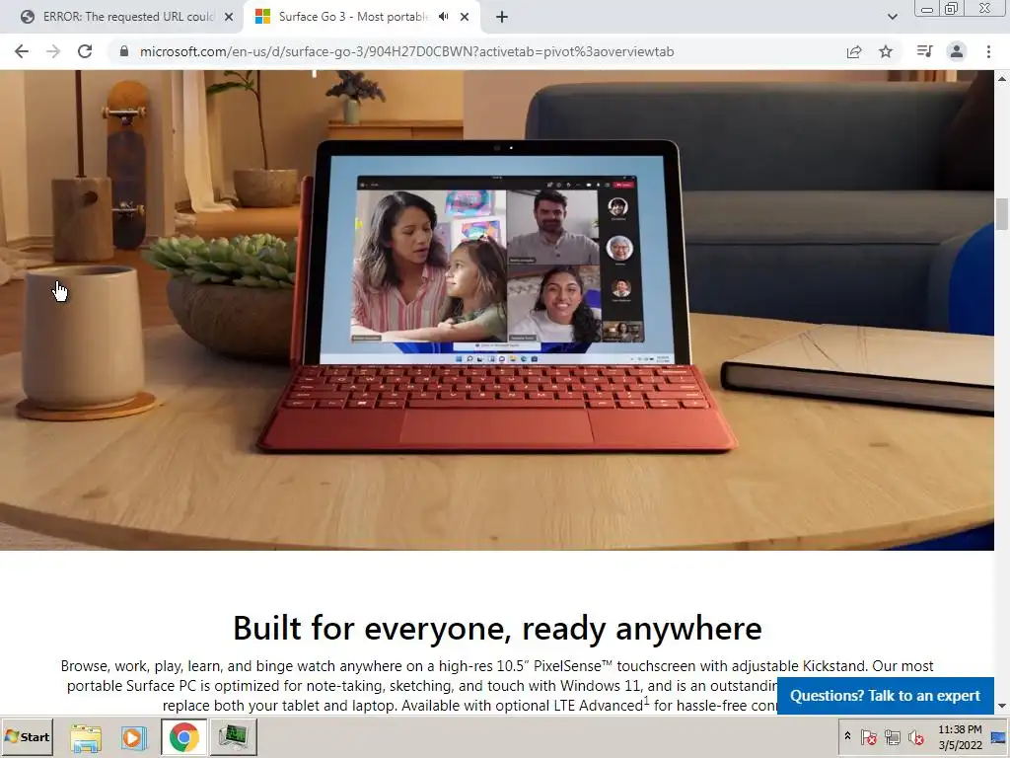Open Action Center flag tray icon

point(868,736)
